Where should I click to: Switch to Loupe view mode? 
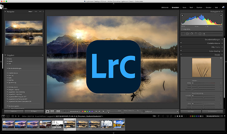48,111
